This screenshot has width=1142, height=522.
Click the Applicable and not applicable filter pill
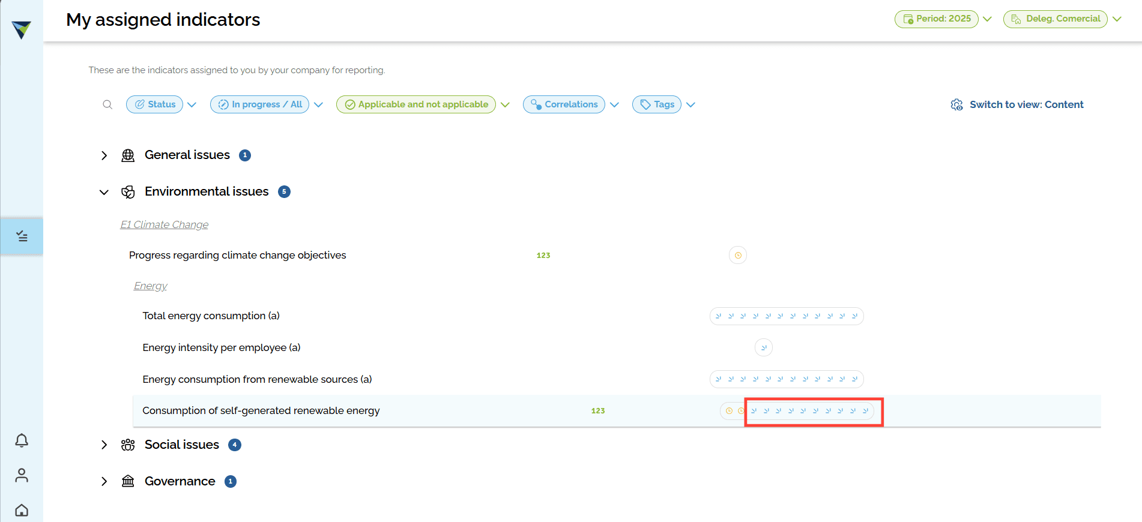(416, 104)
